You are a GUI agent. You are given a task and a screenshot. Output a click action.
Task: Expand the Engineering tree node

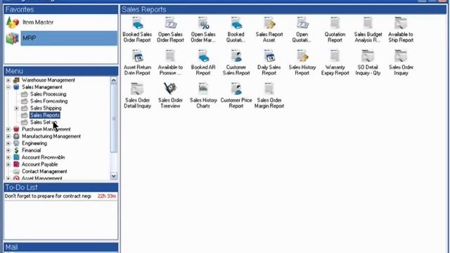[x=8, y=143]
